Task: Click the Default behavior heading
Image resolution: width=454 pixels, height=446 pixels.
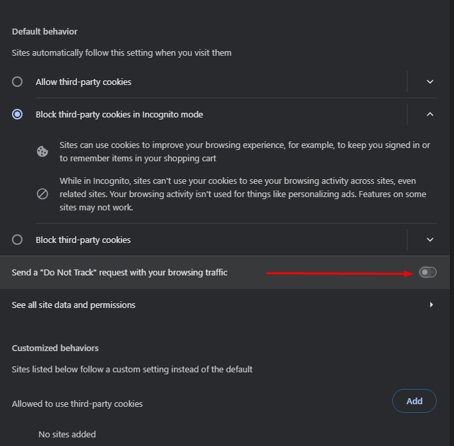Action: pos(44,32)
